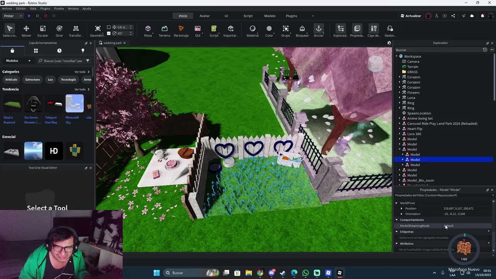Select the Estructura category chip
The image size is (496, 279).
tap(33, 79)
